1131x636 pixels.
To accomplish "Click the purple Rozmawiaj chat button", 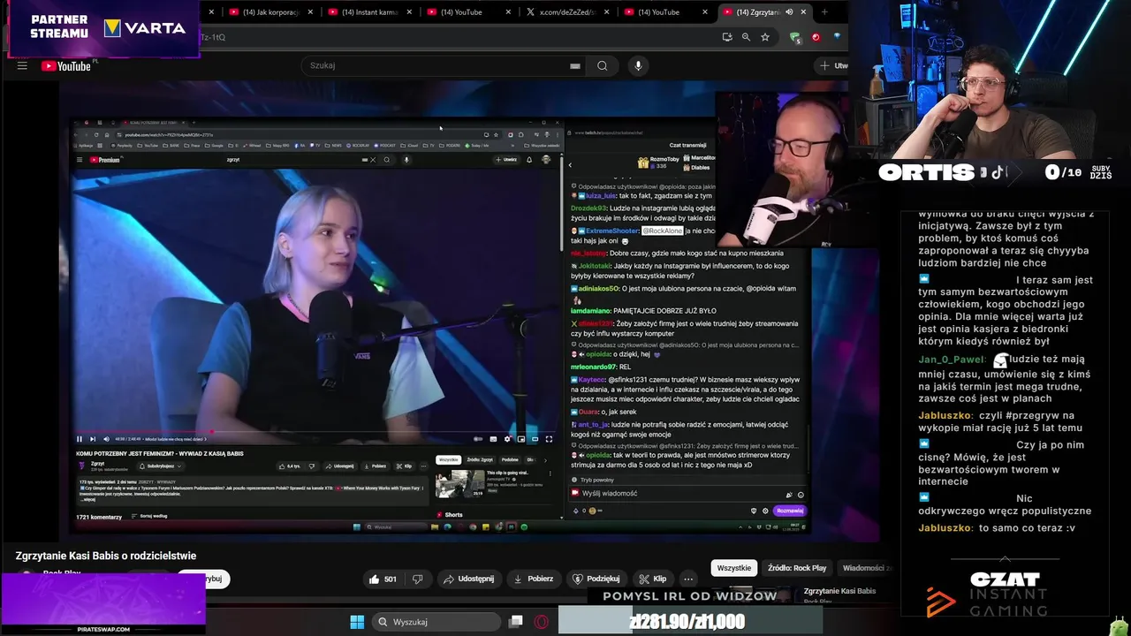I will 789,511.
